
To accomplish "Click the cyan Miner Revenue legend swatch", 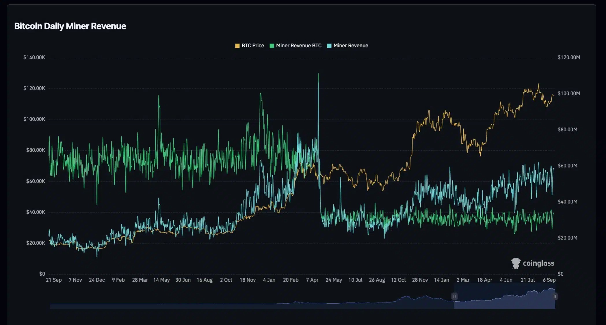I will [x=330, y=45].
